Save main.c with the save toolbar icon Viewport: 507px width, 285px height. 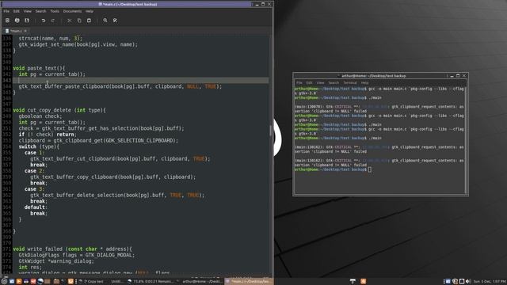[x=27, y=21]
